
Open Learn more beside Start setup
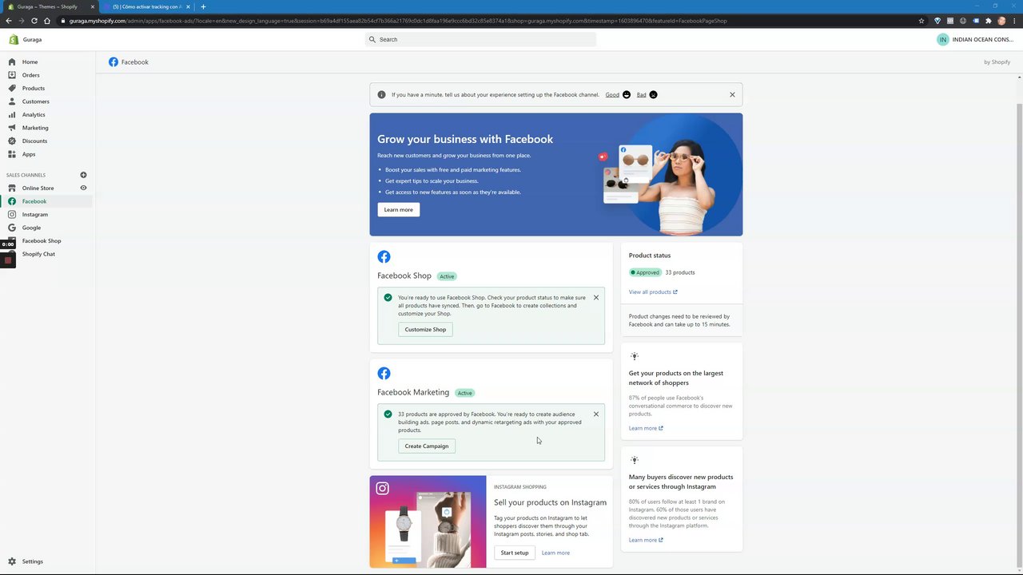[x=555, y=553]
